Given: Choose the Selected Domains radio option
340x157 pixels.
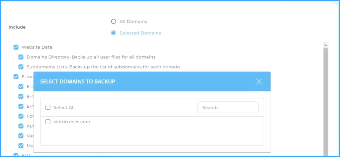Looking at the screenshot, I should coord(114,33).
